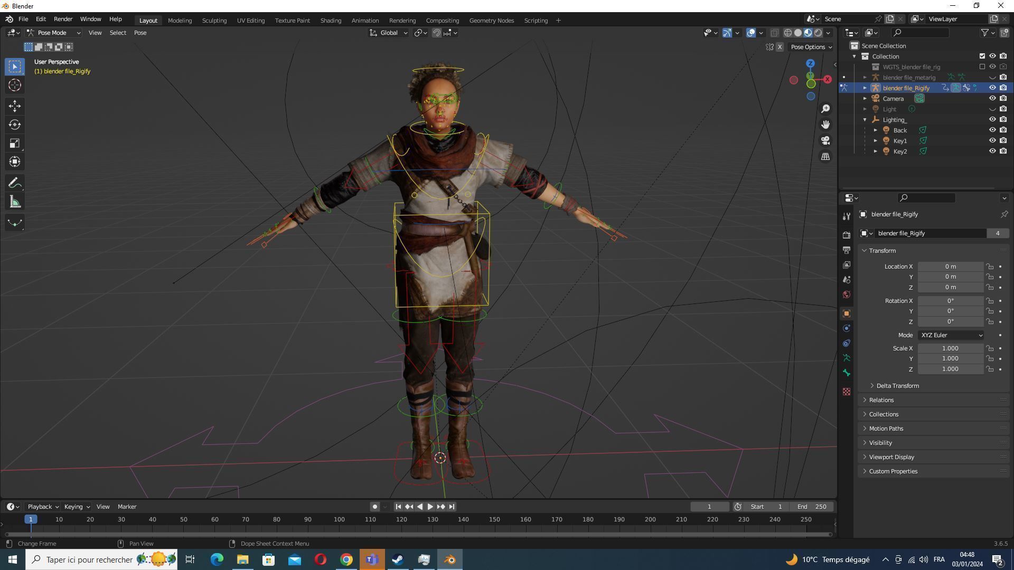This screenshot has height=570, width=1014.
Task: Select the Transform tool
Action: (x=15, y=161)
